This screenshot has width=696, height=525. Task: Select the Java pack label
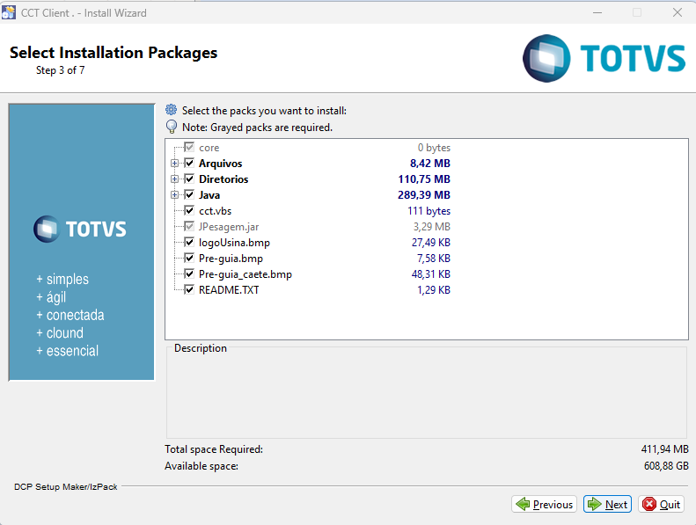[209, 195]
